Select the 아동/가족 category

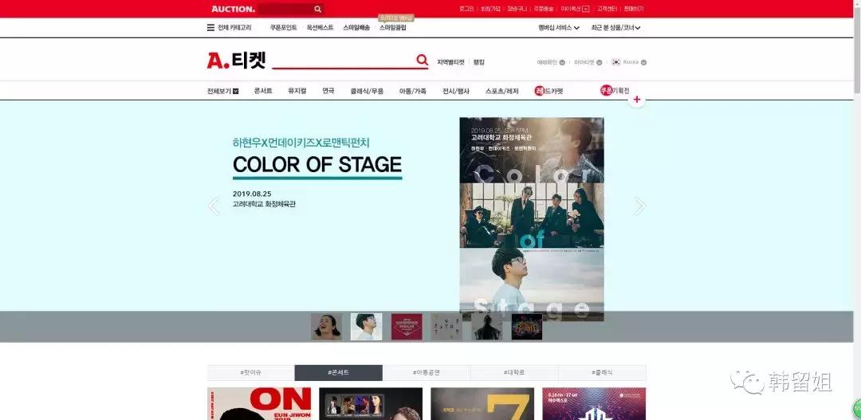tap(413, 91)
